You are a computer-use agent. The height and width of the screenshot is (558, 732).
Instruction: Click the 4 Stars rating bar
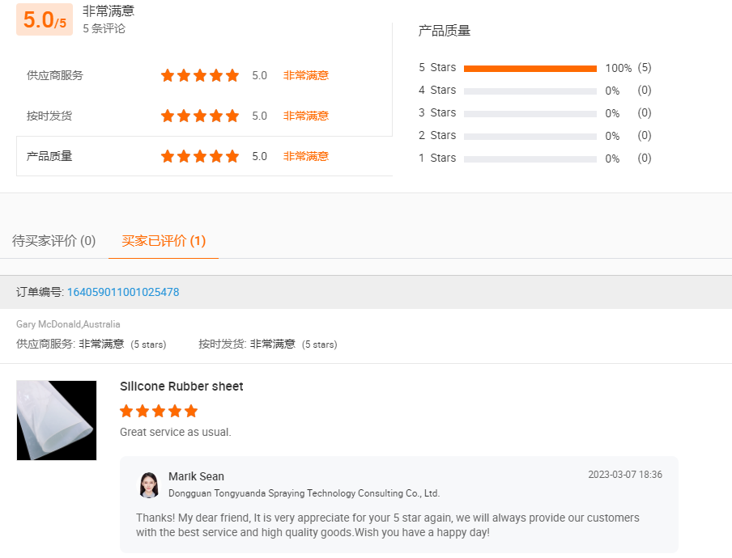pos(530,91)
